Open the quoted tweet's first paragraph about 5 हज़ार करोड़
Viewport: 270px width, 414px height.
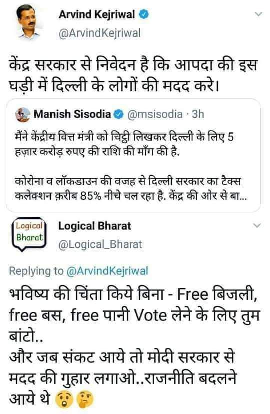click(124, 144)
